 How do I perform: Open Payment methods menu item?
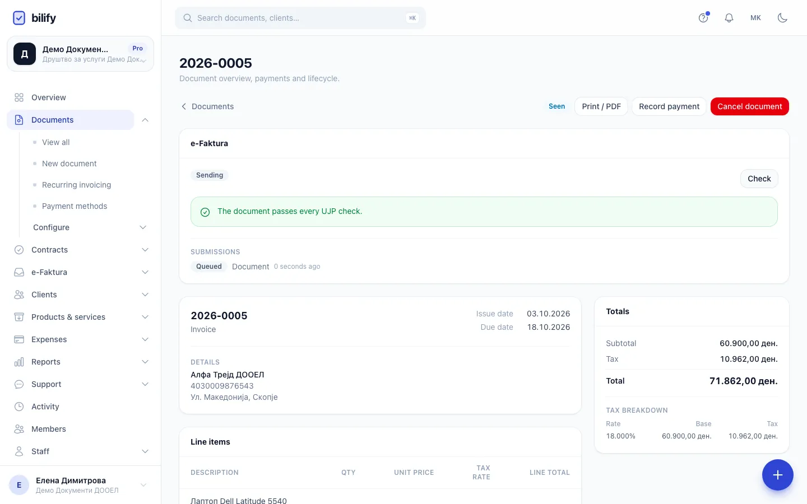(x=75, y=206)
